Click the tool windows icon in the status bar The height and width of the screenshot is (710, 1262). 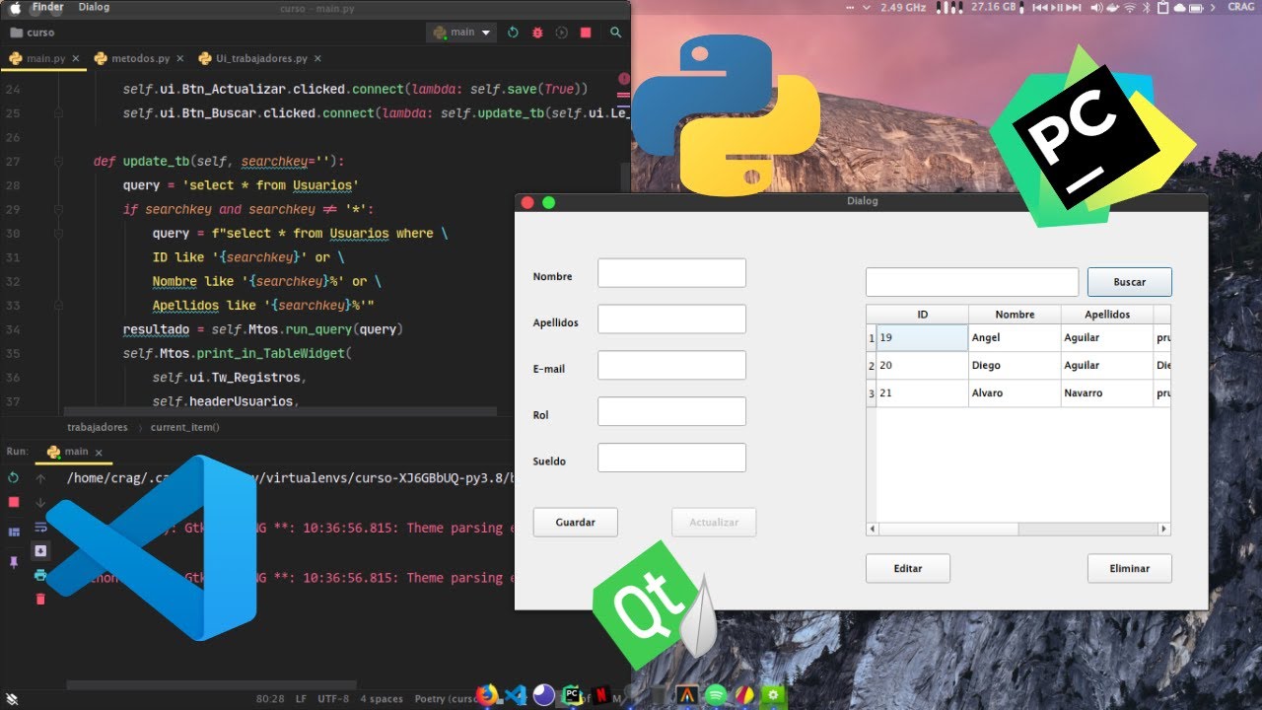pyautogui.click(x=12, y=699)
